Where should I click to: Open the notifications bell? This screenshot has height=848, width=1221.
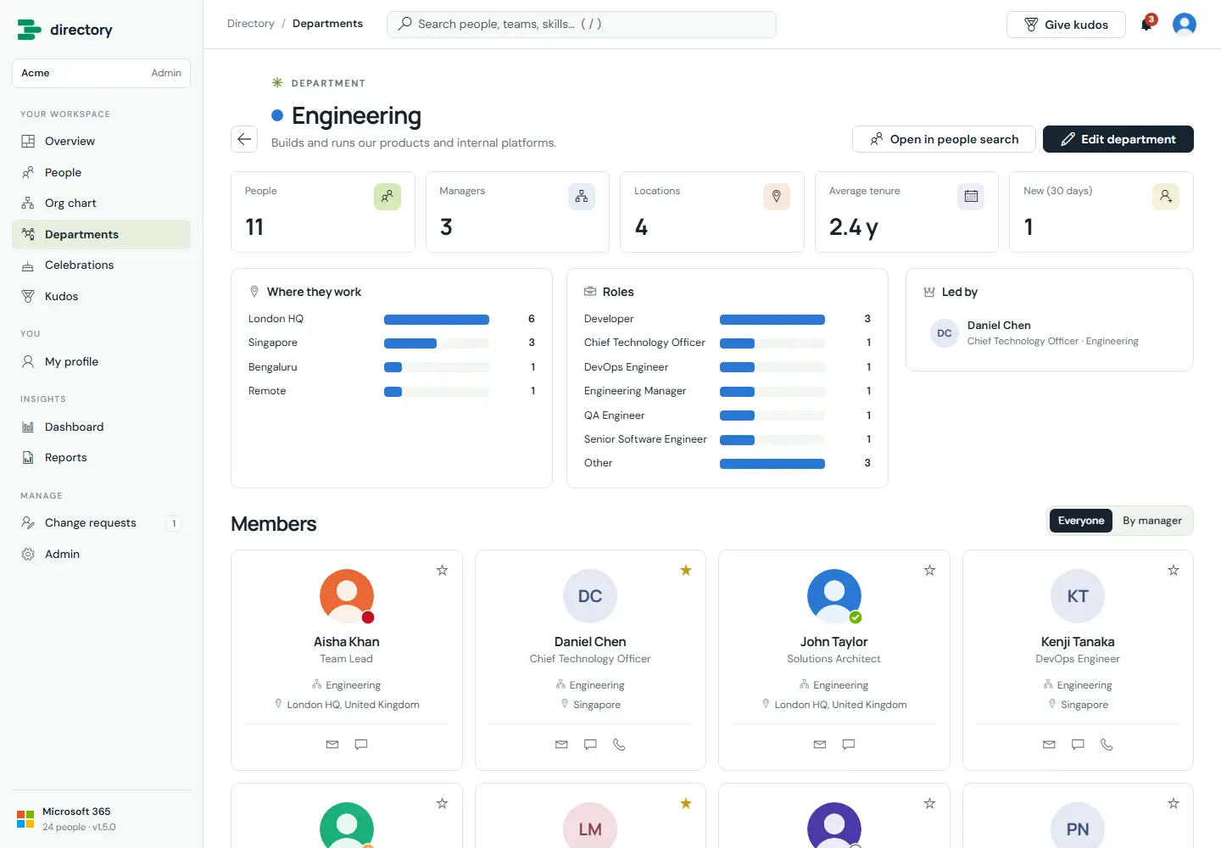point(1146,24)
